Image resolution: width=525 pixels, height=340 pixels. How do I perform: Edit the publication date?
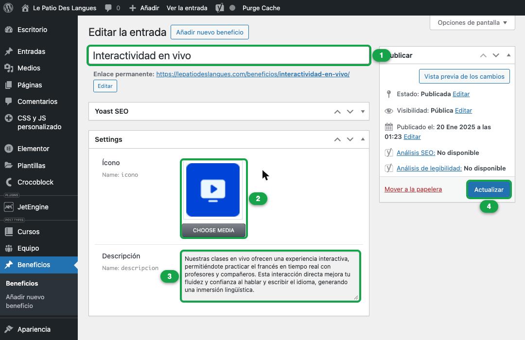pos(412,136)
